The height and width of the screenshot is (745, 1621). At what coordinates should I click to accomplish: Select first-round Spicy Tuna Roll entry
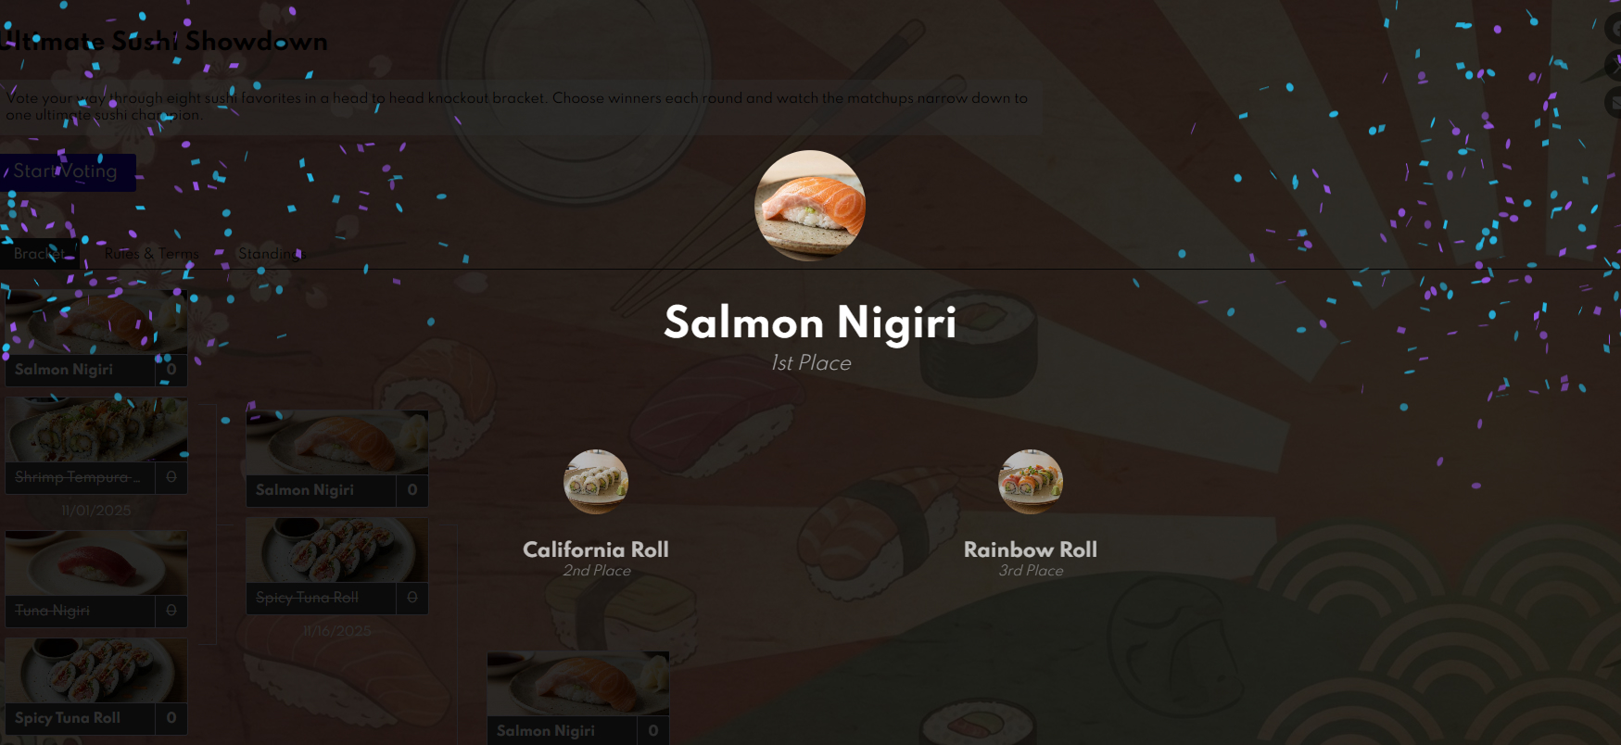click(x=96, y=687)
